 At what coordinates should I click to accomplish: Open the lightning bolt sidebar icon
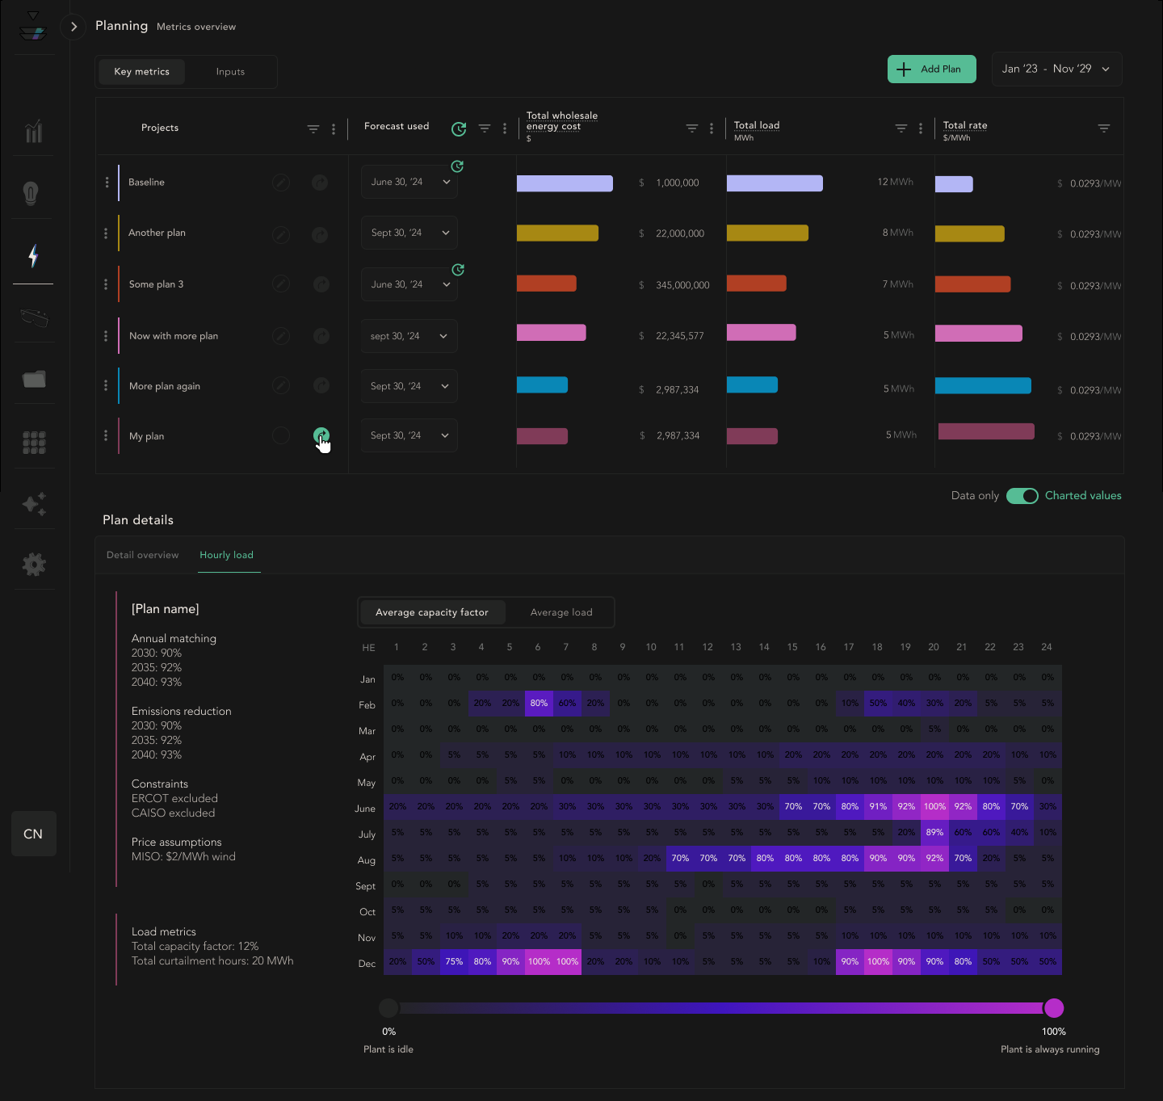click(x=33, y=256)
